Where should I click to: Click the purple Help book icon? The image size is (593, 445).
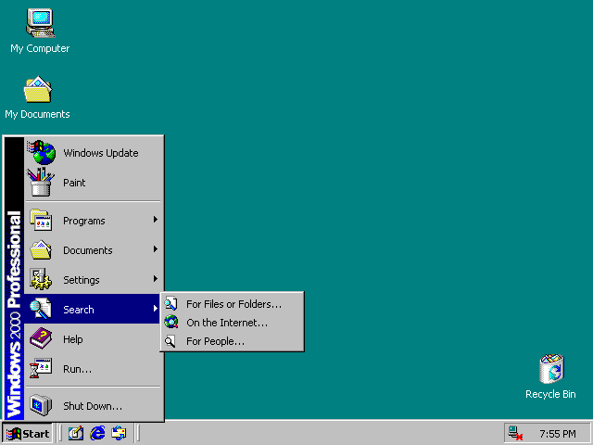click(41, 338)
